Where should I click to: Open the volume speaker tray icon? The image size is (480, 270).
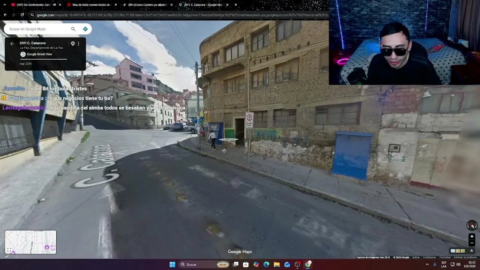point(458,264)
